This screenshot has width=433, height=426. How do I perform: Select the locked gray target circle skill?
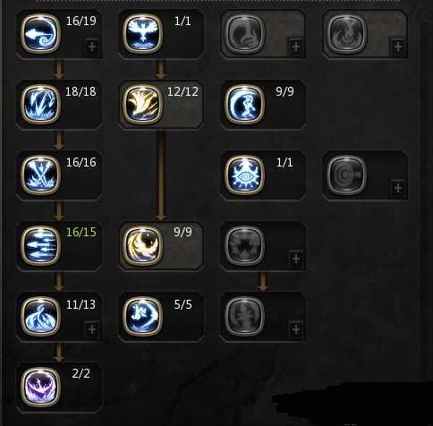coord(346,175)
